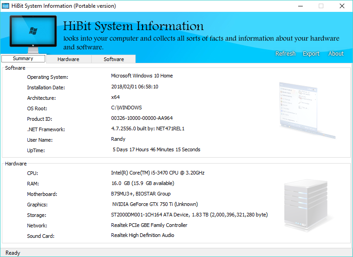
Task: Click the uptime value 5 Days 17 Hours
Action: click(156, 149)
